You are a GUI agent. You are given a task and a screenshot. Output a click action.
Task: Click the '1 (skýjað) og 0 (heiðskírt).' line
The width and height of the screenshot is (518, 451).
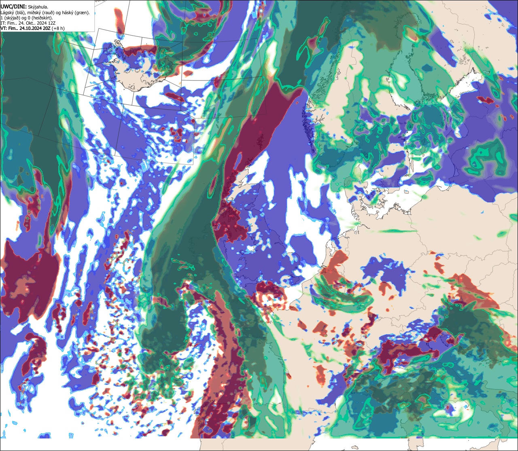tap(27, 18)
